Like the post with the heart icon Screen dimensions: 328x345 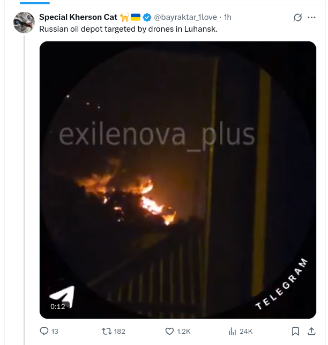pos(169,331)
